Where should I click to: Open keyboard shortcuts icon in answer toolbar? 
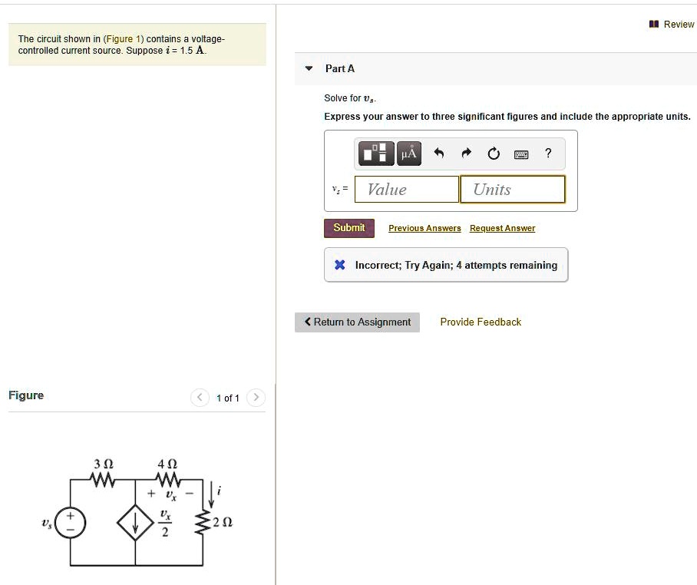tap(521, 154)
